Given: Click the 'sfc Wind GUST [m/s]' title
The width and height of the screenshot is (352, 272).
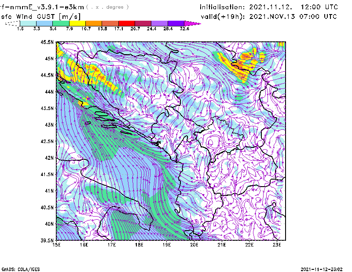Looking at the screenshot, I should click(40, 17).
